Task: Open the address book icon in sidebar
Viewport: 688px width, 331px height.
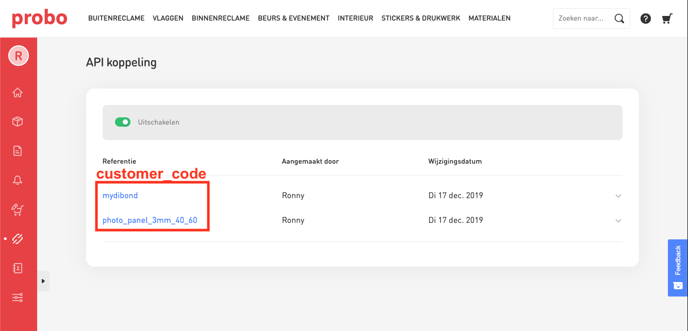Action: (x=18, y=268)
